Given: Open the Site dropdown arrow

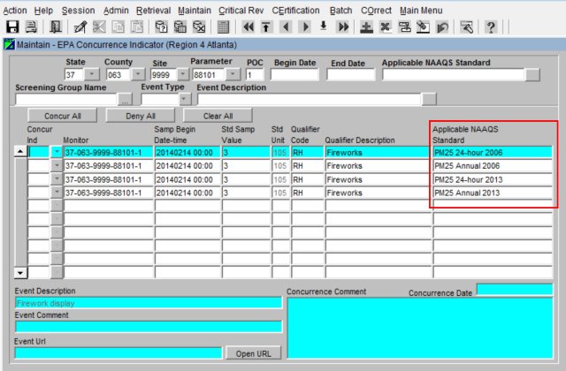Looking at the screenshot, I should 183,74.
